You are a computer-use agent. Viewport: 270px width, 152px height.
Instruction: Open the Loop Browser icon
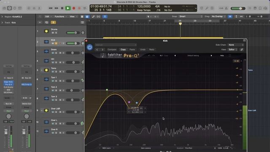[x=260, y=8]
